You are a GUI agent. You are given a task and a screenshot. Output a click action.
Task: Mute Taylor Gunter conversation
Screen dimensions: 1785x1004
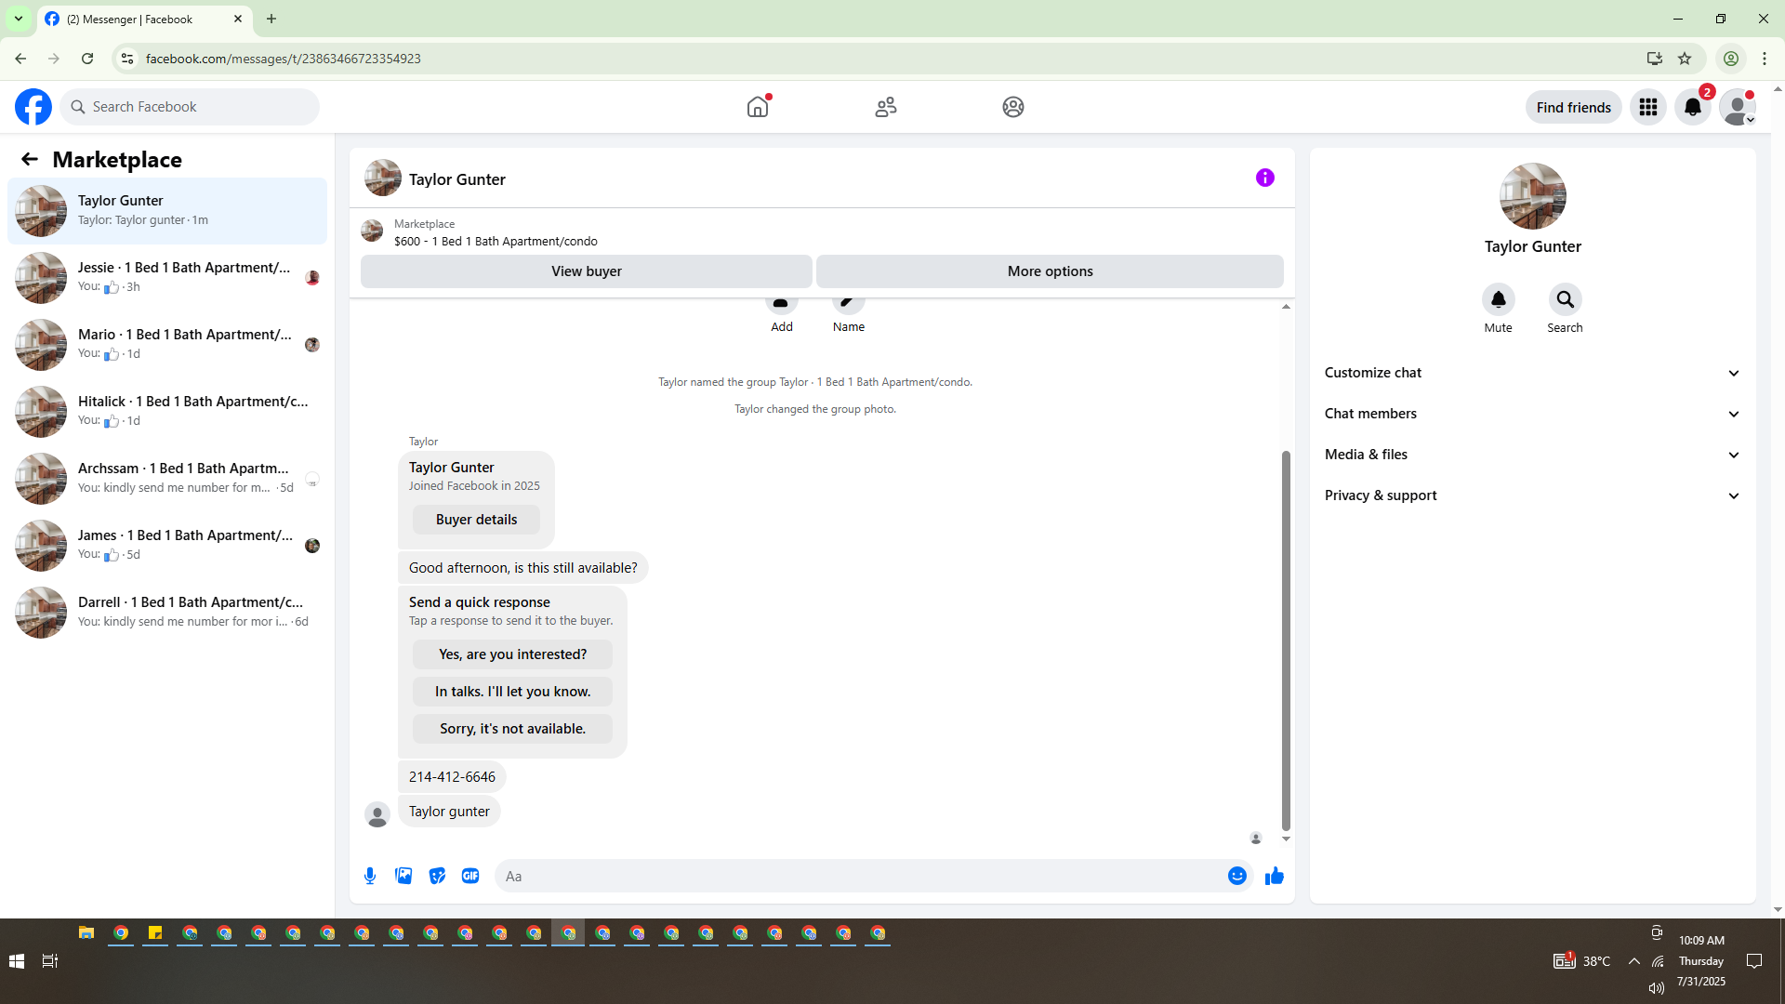tap(1498, 299)
